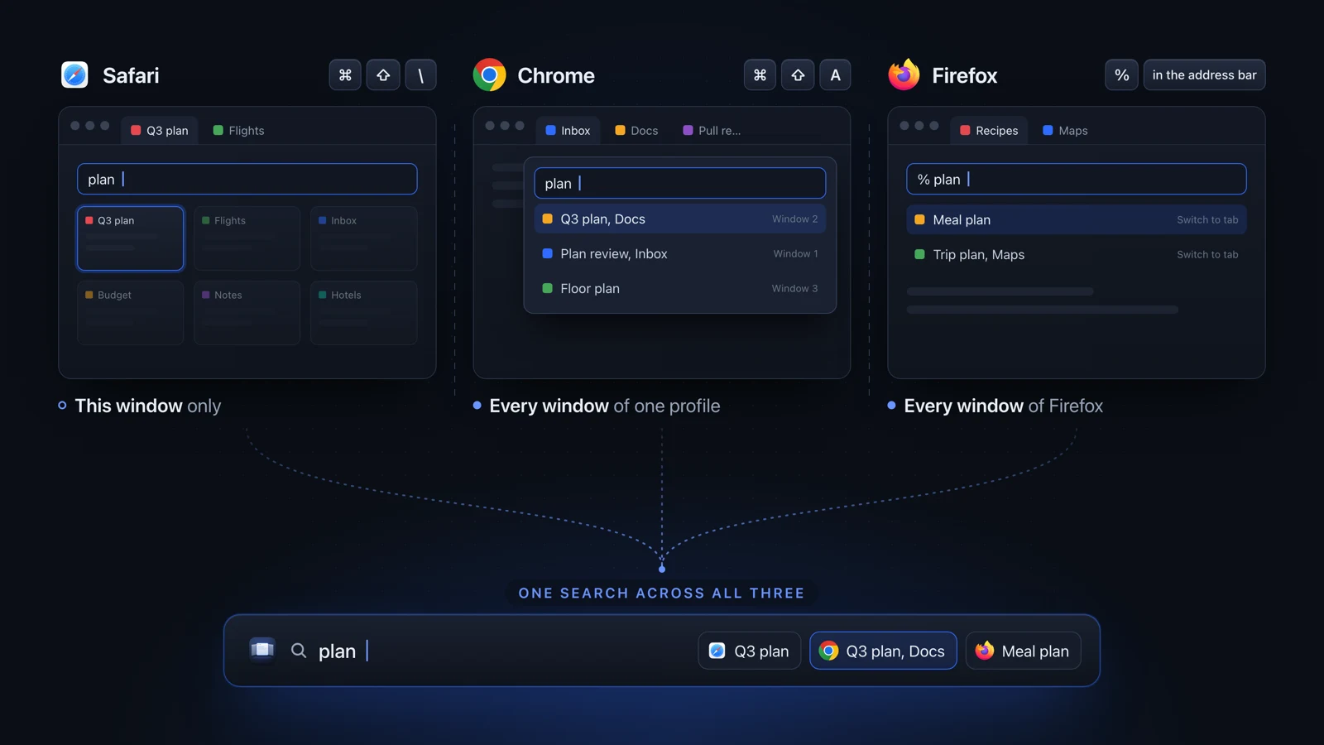Click the magnifier icon in unified search bar
This screenshot has width=1324, height=745.
299,651
